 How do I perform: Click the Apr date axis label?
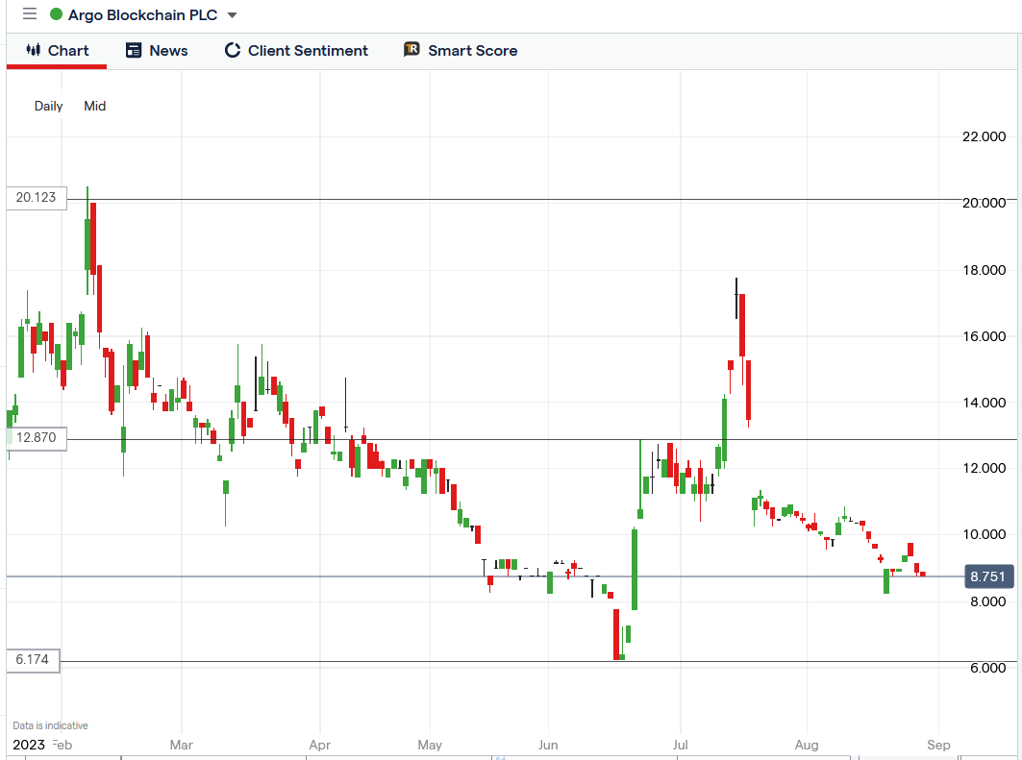click(320, 745)
